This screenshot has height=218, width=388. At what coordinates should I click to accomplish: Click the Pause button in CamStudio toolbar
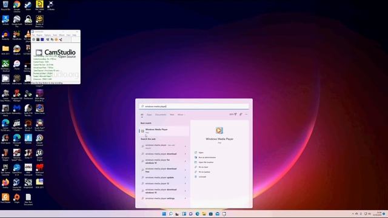coord(38,39)
